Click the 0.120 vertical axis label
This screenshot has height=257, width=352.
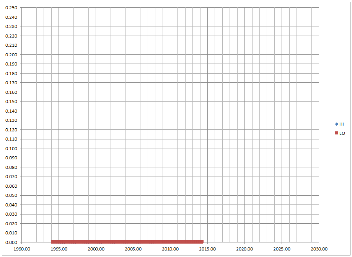11,130
